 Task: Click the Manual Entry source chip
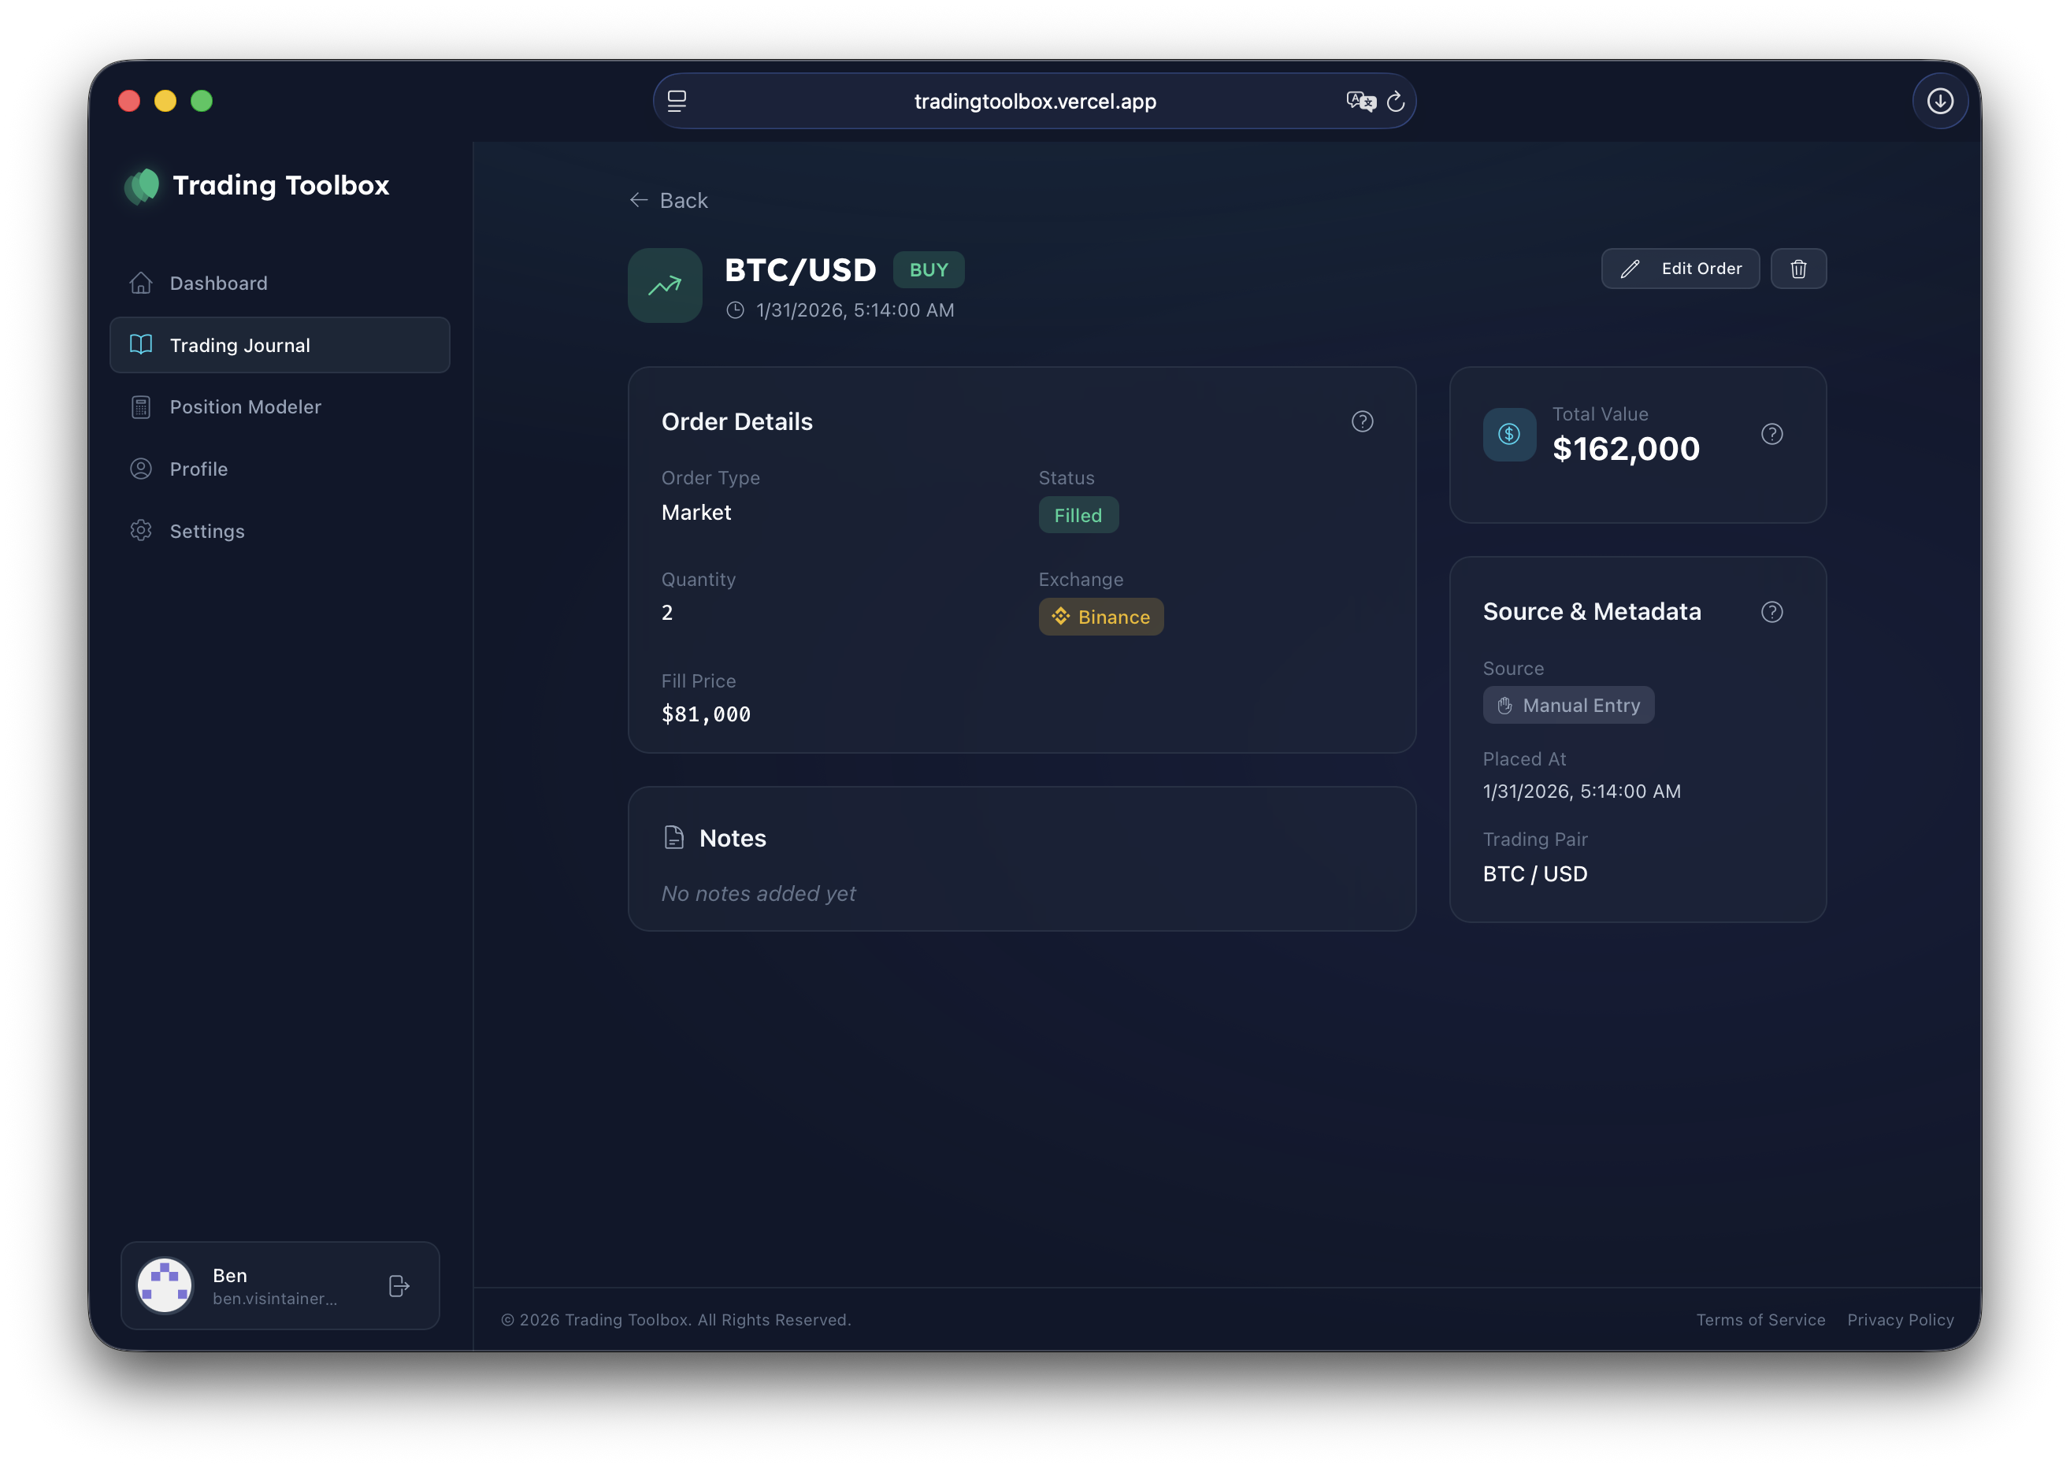tap(1568, 704)
